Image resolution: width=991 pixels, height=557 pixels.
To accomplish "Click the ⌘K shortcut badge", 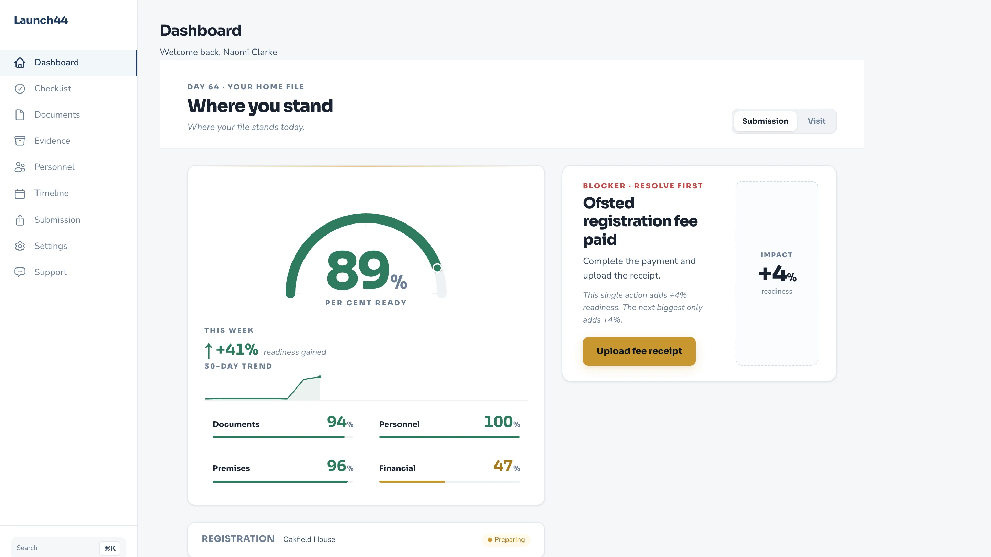I will (x=110, y=548).
